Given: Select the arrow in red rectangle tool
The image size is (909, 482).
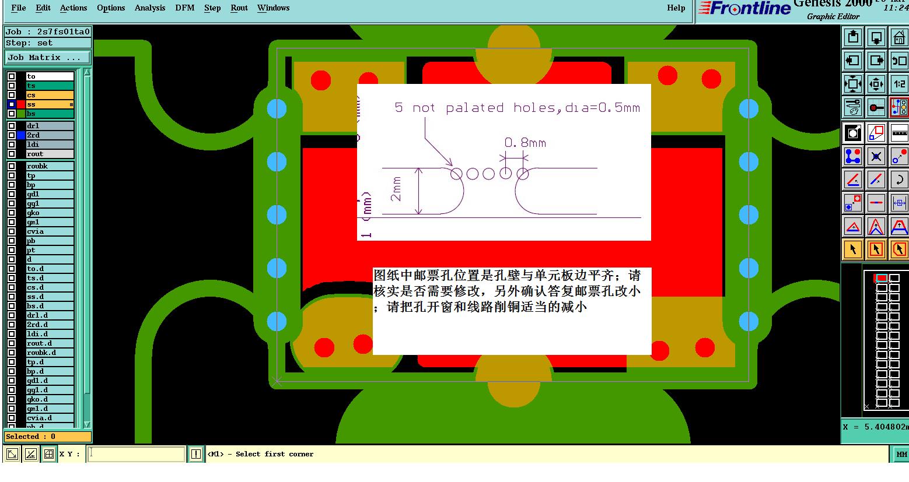Looking at the screenshot, I should pos(876,250).
